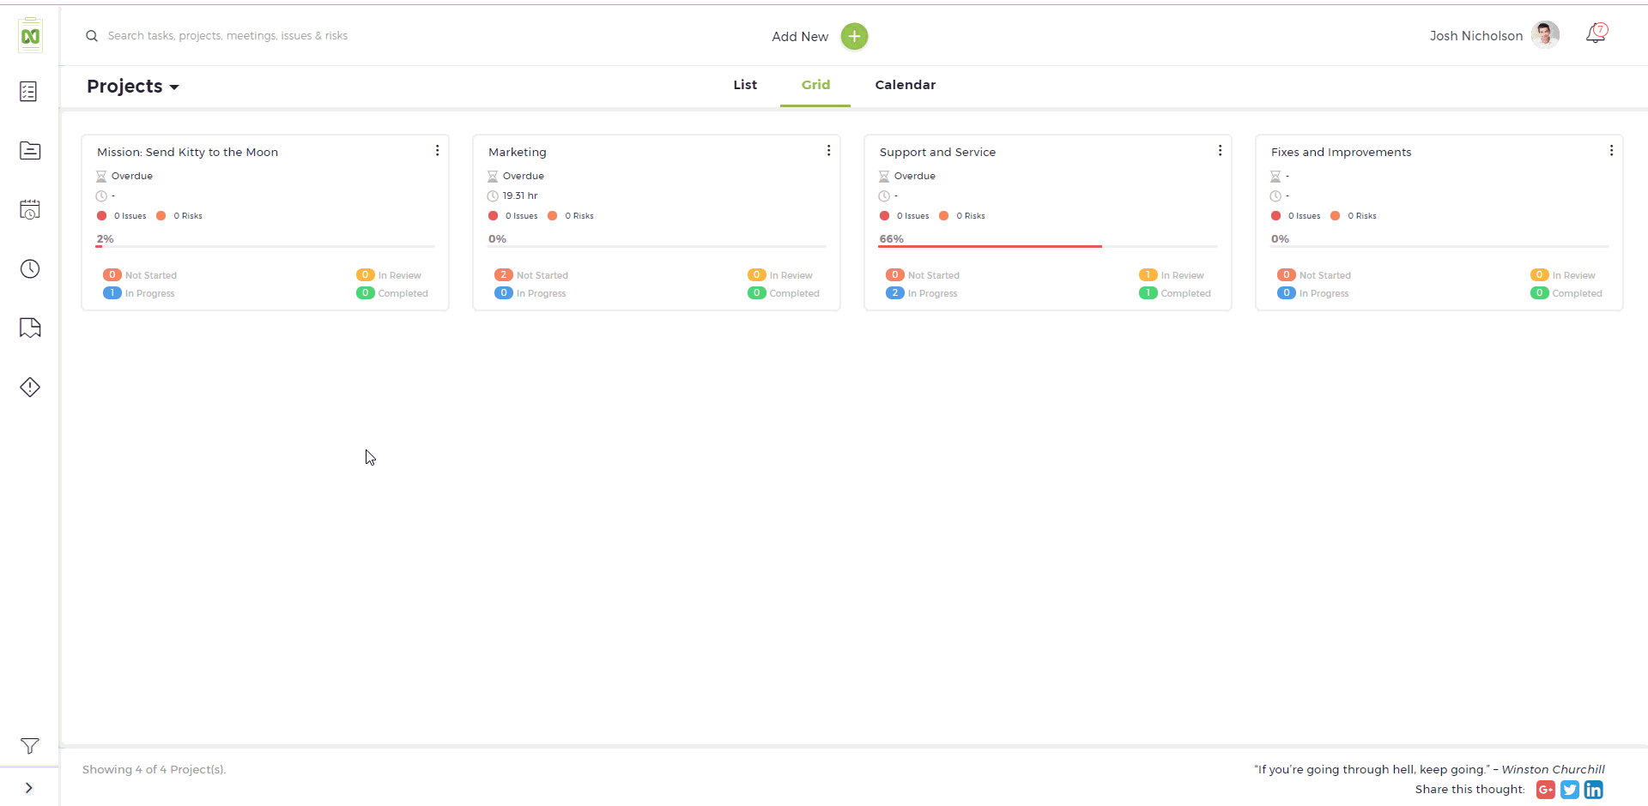The width and height of the screenshot is (1648, 806).
Task: Share the quote on Twitter
Action: (1570, 790)
